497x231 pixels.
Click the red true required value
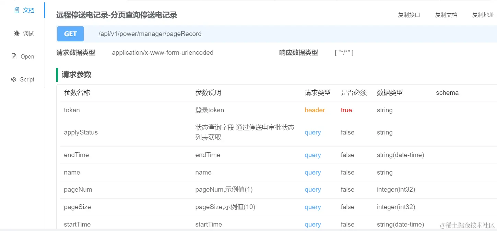(346, 110)
